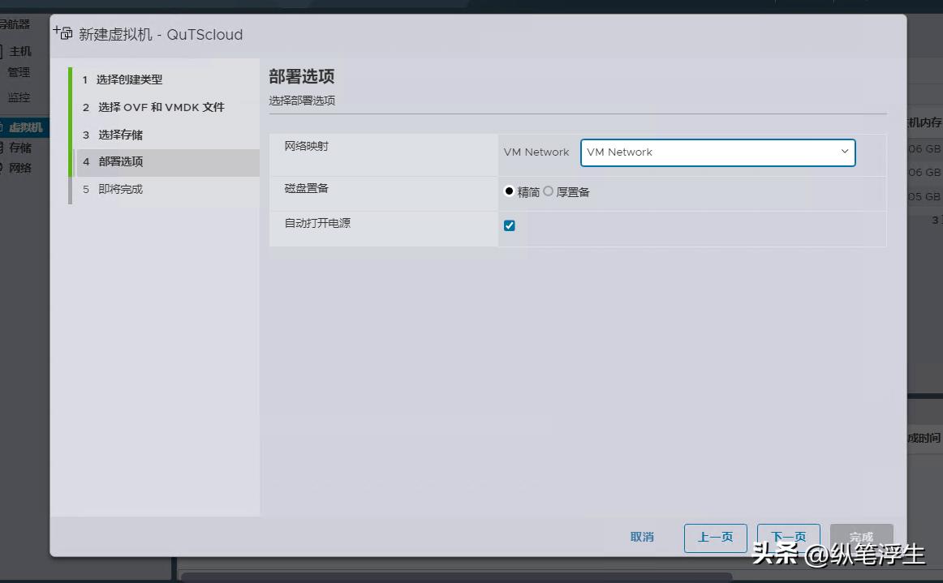943x583 pixels.
Task: Open the VM Network dropdown
Action: (x=717, y=152)
